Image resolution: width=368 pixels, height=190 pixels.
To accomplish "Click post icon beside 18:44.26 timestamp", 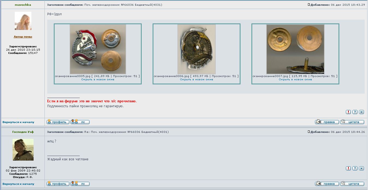I will (x=309, y=132).
